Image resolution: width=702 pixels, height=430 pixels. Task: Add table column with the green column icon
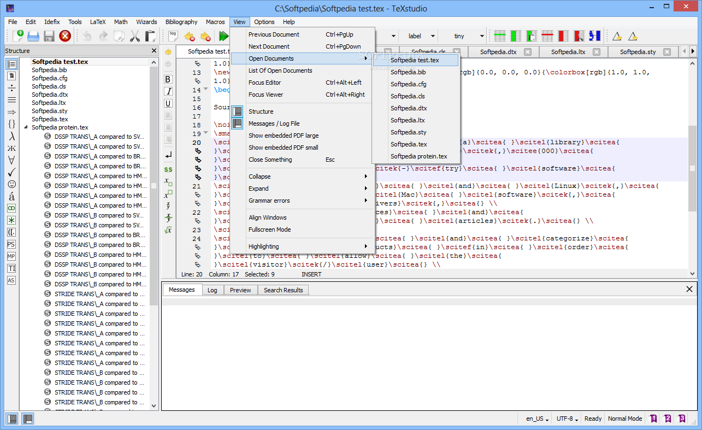tap(516, 36)
